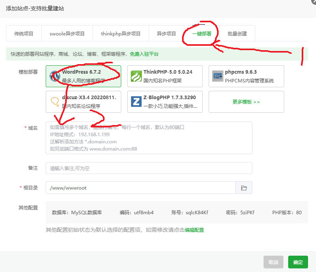
Task: Open the 免费入驻平台 link
Action: [x=144, y=54]
